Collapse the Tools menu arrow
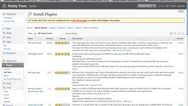 pyautogui.click(x=22, y=88)
